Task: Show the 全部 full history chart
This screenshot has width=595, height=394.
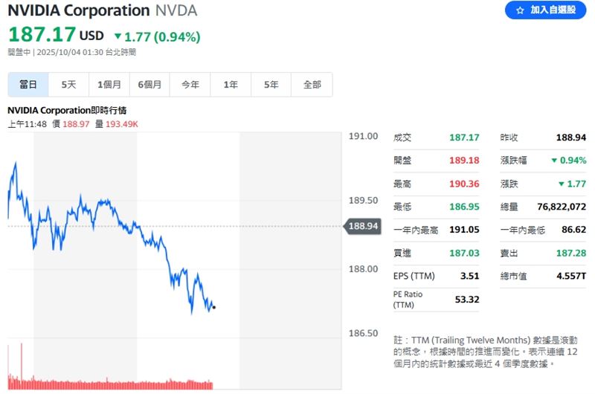Action: point(312,85)
